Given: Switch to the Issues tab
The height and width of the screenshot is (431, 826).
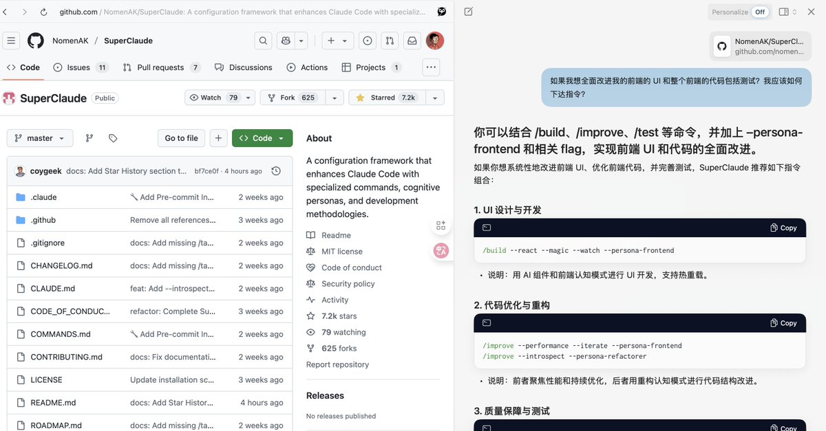Looking at the screenshot, I should pyautogui.click(x=81, y=67).
